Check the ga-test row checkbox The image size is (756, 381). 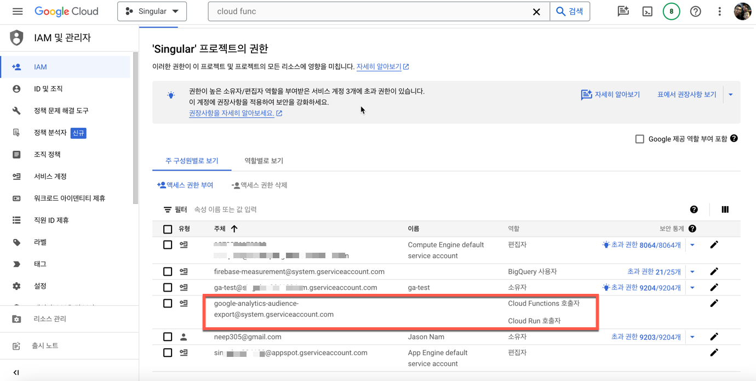point(168,287)
